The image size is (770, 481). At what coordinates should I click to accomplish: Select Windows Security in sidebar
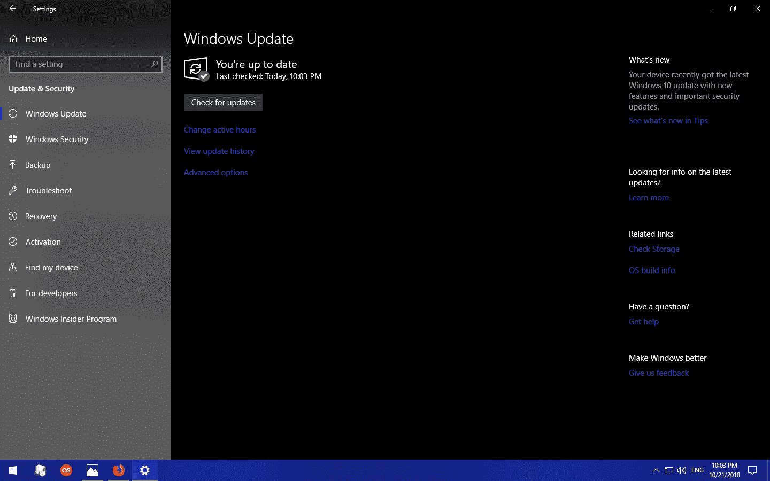pos(86,139)
